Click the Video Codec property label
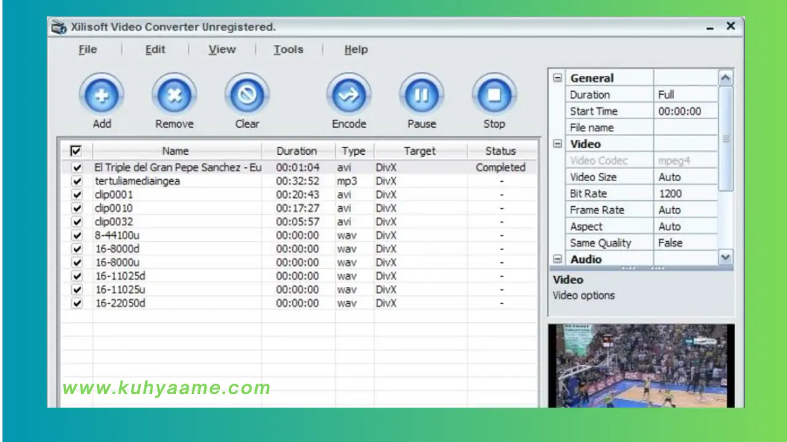787x442 pixels. (x=598, y=160)
